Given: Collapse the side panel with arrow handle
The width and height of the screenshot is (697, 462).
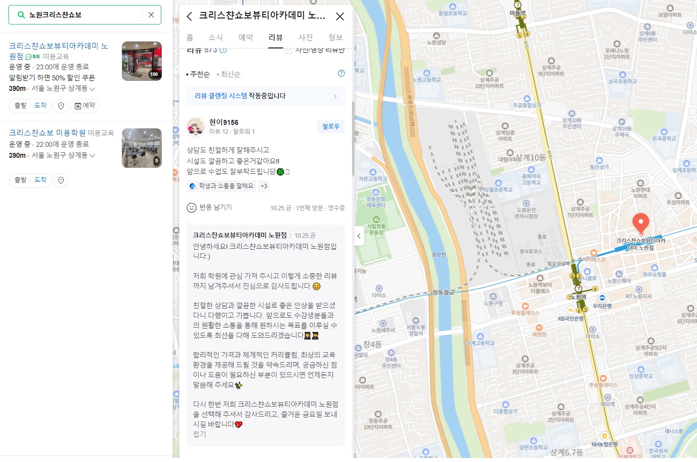Looking at the screenshot, I should [x=359, y=236].
